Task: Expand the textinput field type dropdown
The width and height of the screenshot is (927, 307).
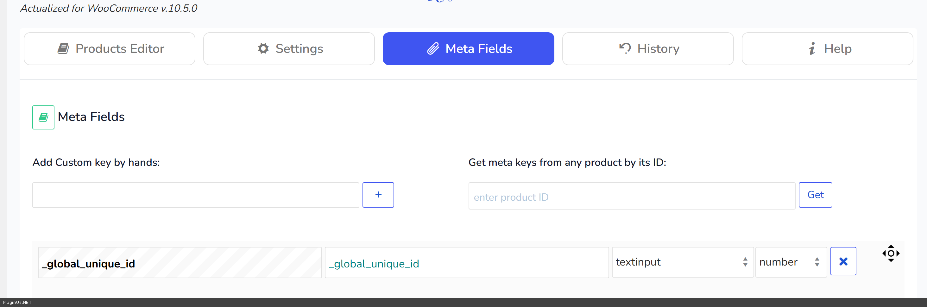Action: pos(682,262)
